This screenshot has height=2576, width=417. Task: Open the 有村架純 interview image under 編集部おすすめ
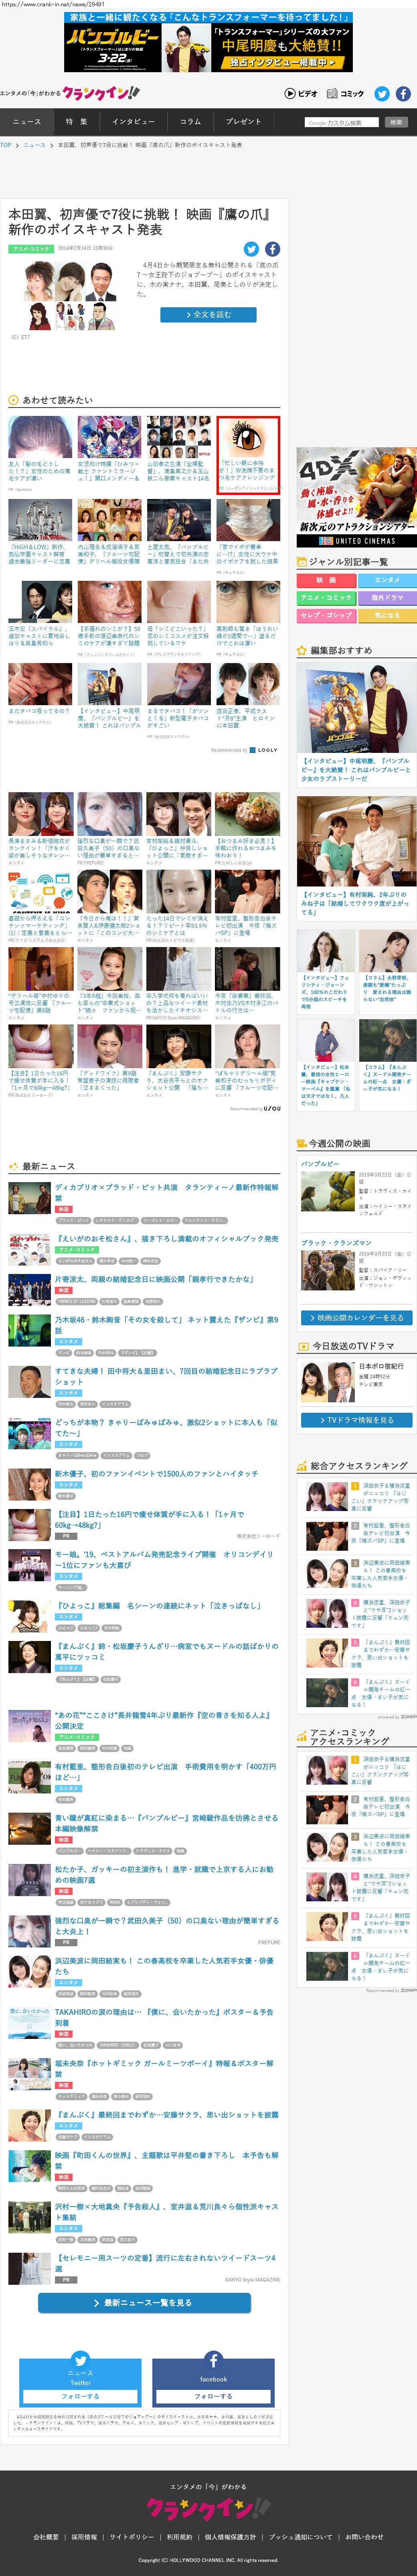point(356,842)
